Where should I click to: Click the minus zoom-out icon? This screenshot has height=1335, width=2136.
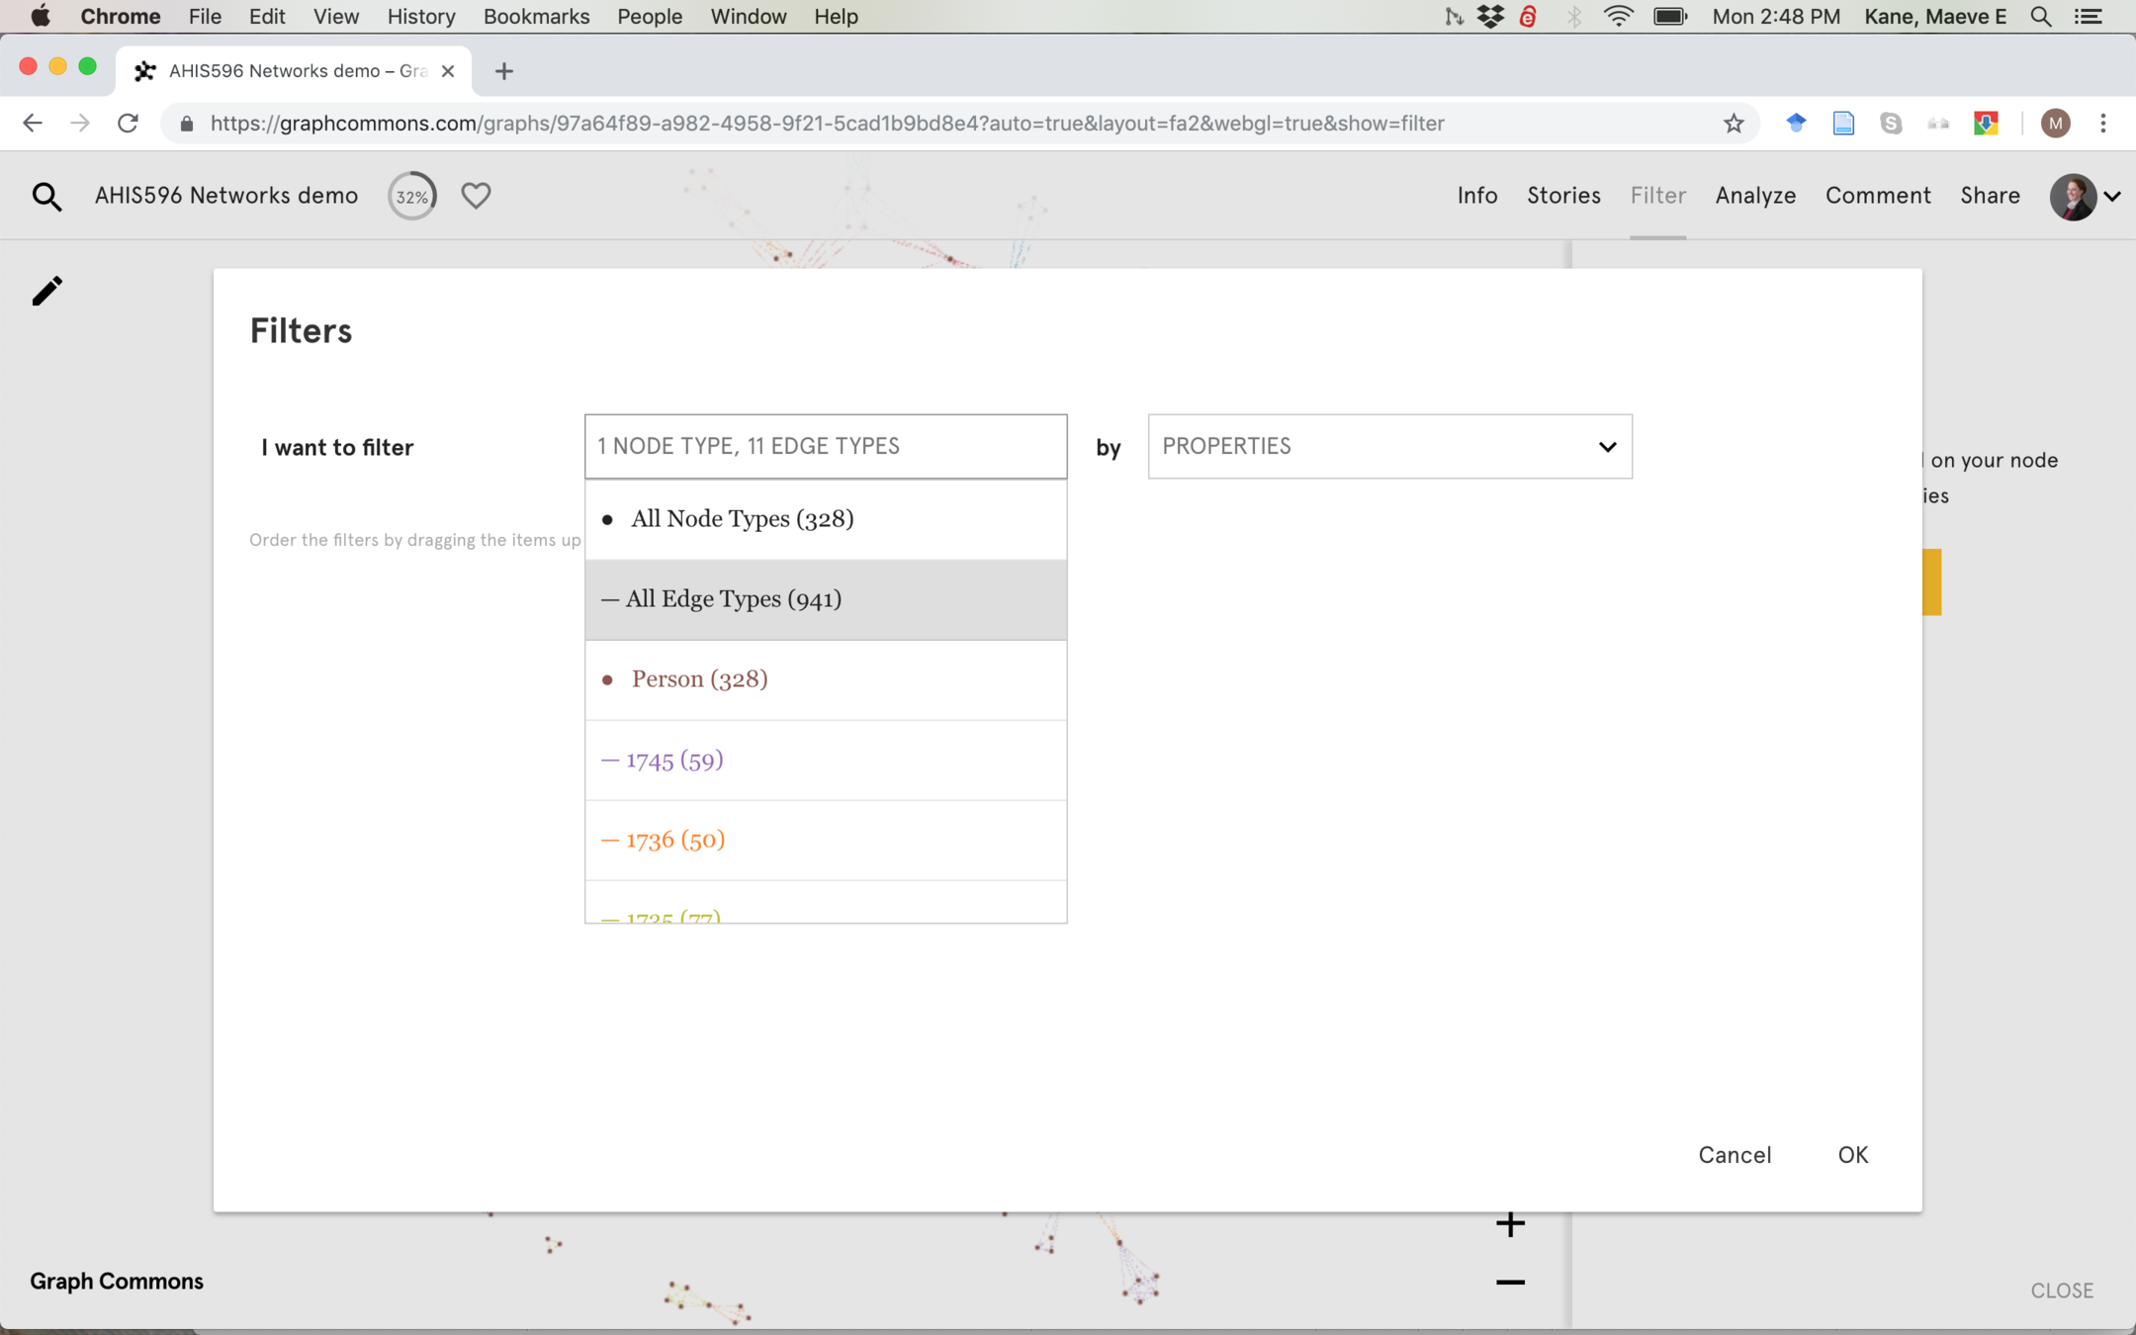coord(1510,1283)
